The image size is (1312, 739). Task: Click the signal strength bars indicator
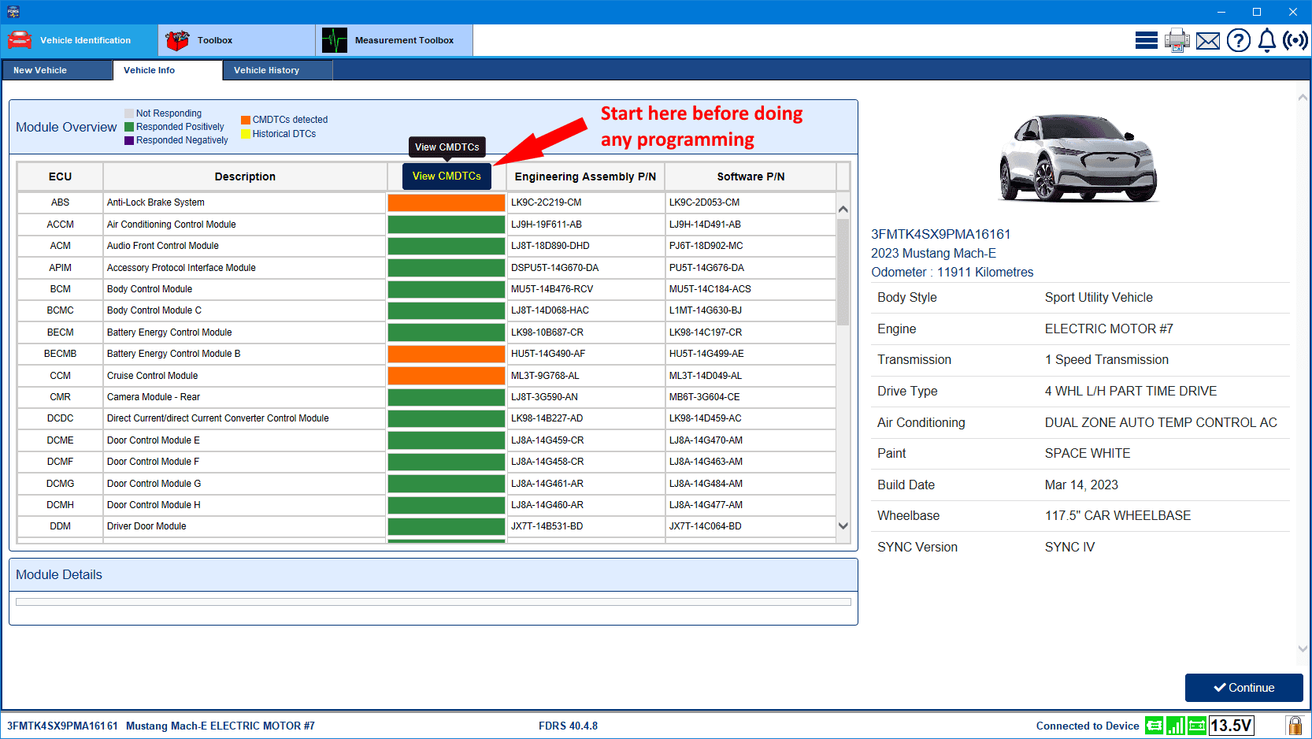click(x=1175, y=725)
